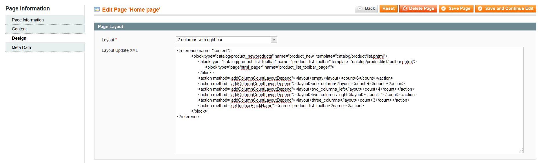Viewport: 543px width, 163px height.
Task: Click the Save Page button
Action: [456, 9]
